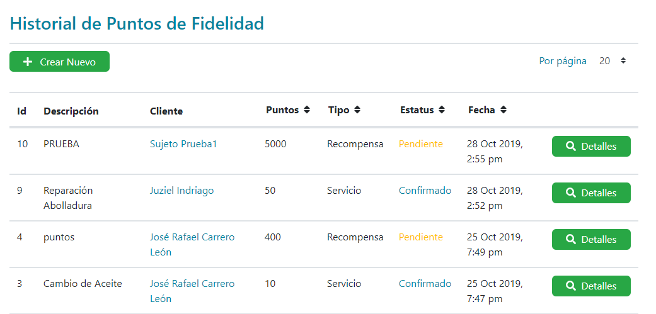Click the Pendiente status of PRUEBA row

click(420, 144)
